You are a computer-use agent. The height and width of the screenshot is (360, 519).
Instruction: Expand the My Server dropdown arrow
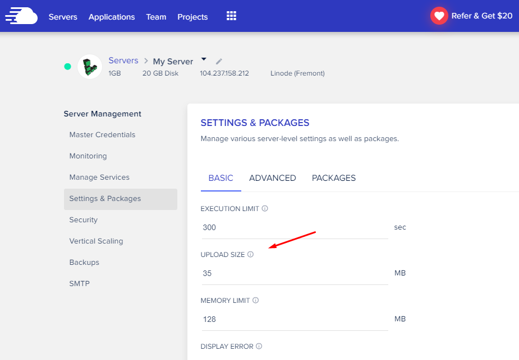click(204, 59)
